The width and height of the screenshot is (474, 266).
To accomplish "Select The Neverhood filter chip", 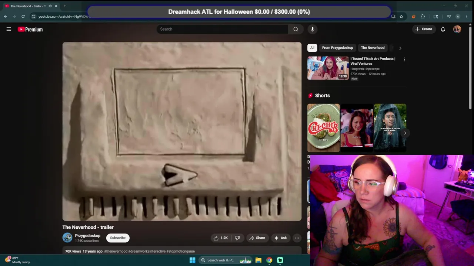I will (373, 48).
